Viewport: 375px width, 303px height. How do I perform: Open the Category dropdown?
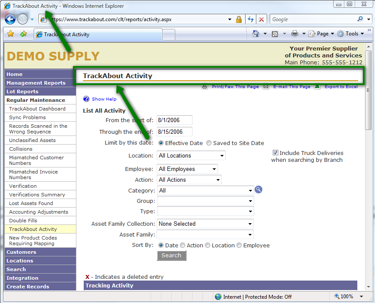point(205,190)
